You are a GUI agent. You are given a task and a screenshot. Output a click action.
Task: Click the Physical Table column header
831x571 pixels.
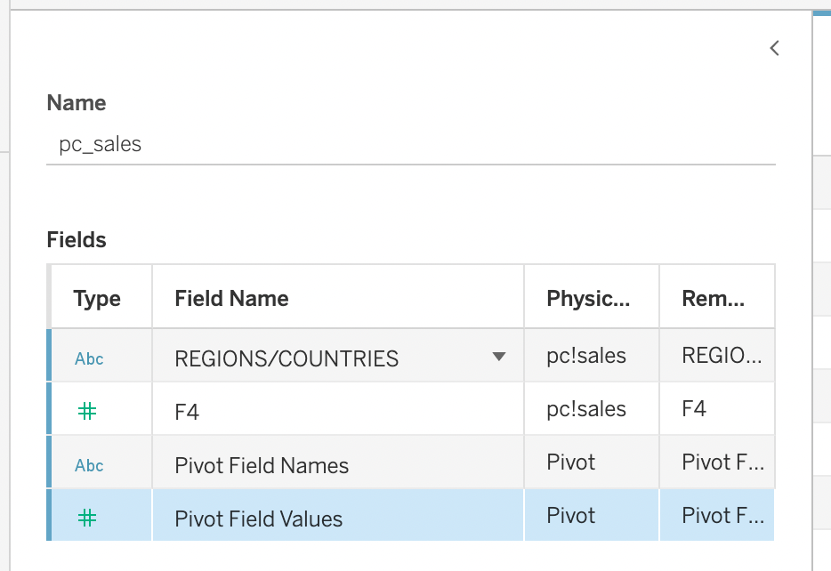coord(588,299)
